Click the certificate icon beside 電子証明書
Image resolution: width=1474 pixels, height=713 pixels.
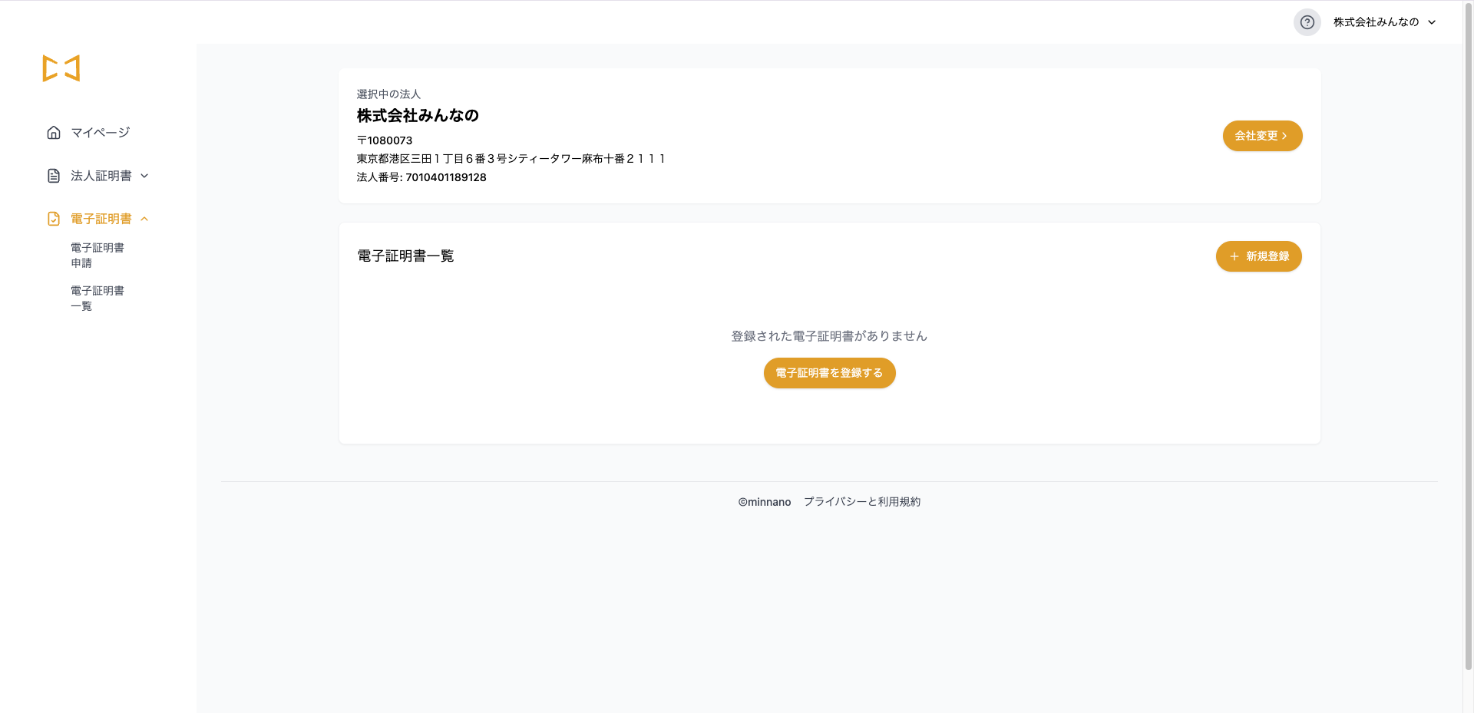[54, 219]
